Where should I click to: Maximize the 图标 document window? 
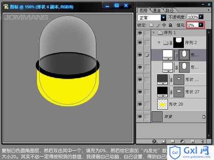point(117,5)
